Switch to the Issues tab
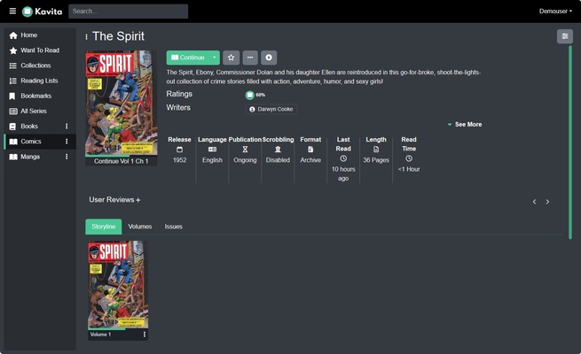The image size is (581, 354). [x=174, y=227]
